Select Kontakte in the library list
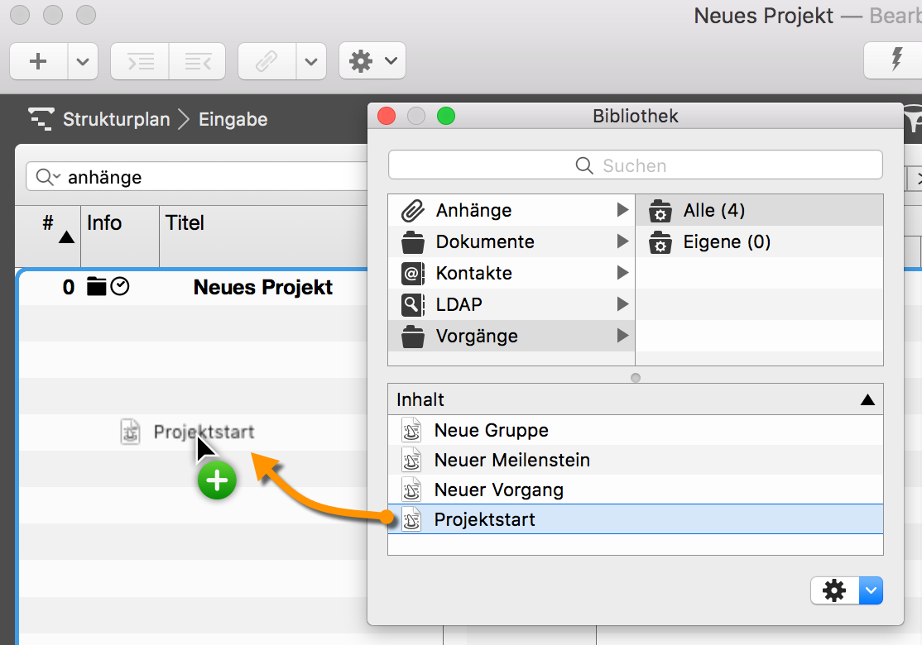922x645 pixels. (x=473, y=274)
